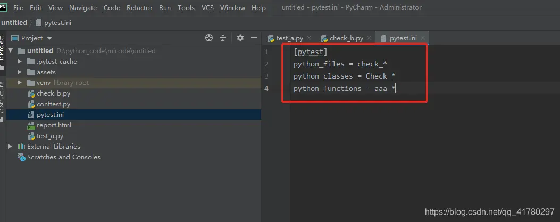Click the python_classes = Check_* line
The height and width of the screenshot is (222, 560).
click(345, 76)
